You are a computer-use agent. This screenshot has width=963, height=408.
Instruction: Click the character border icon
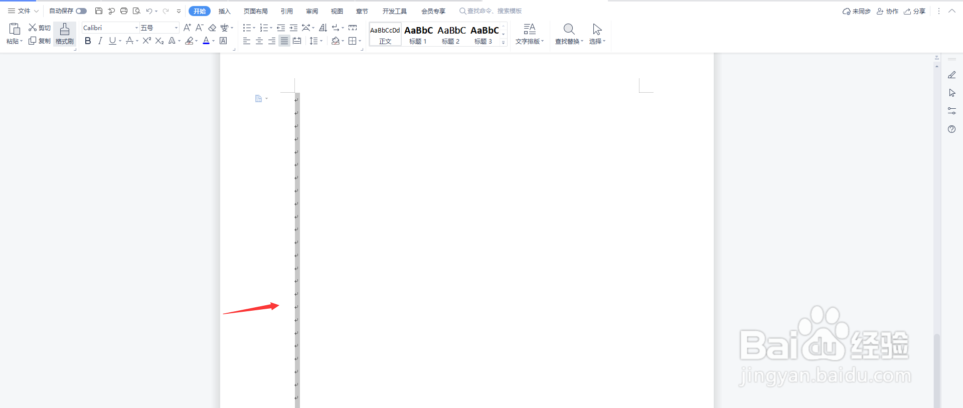(223, 41)
